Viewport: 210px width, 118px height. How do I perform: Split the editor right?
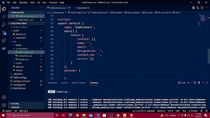pos(202,8)
